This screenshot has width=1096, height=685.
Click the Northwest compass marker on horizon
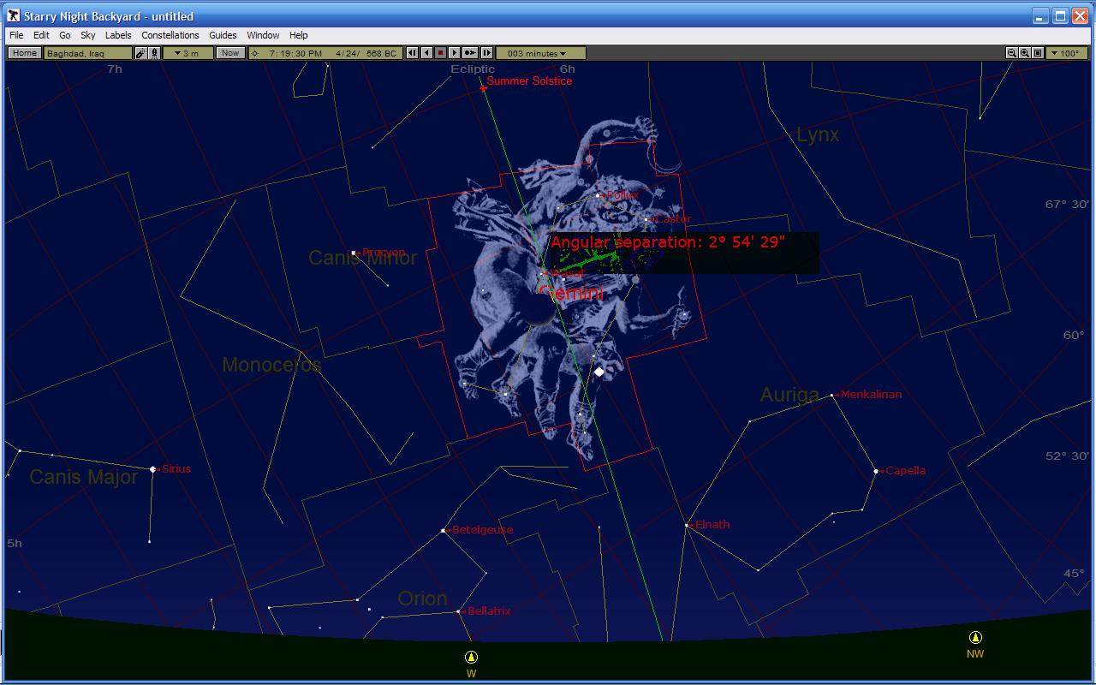point(975,637)
